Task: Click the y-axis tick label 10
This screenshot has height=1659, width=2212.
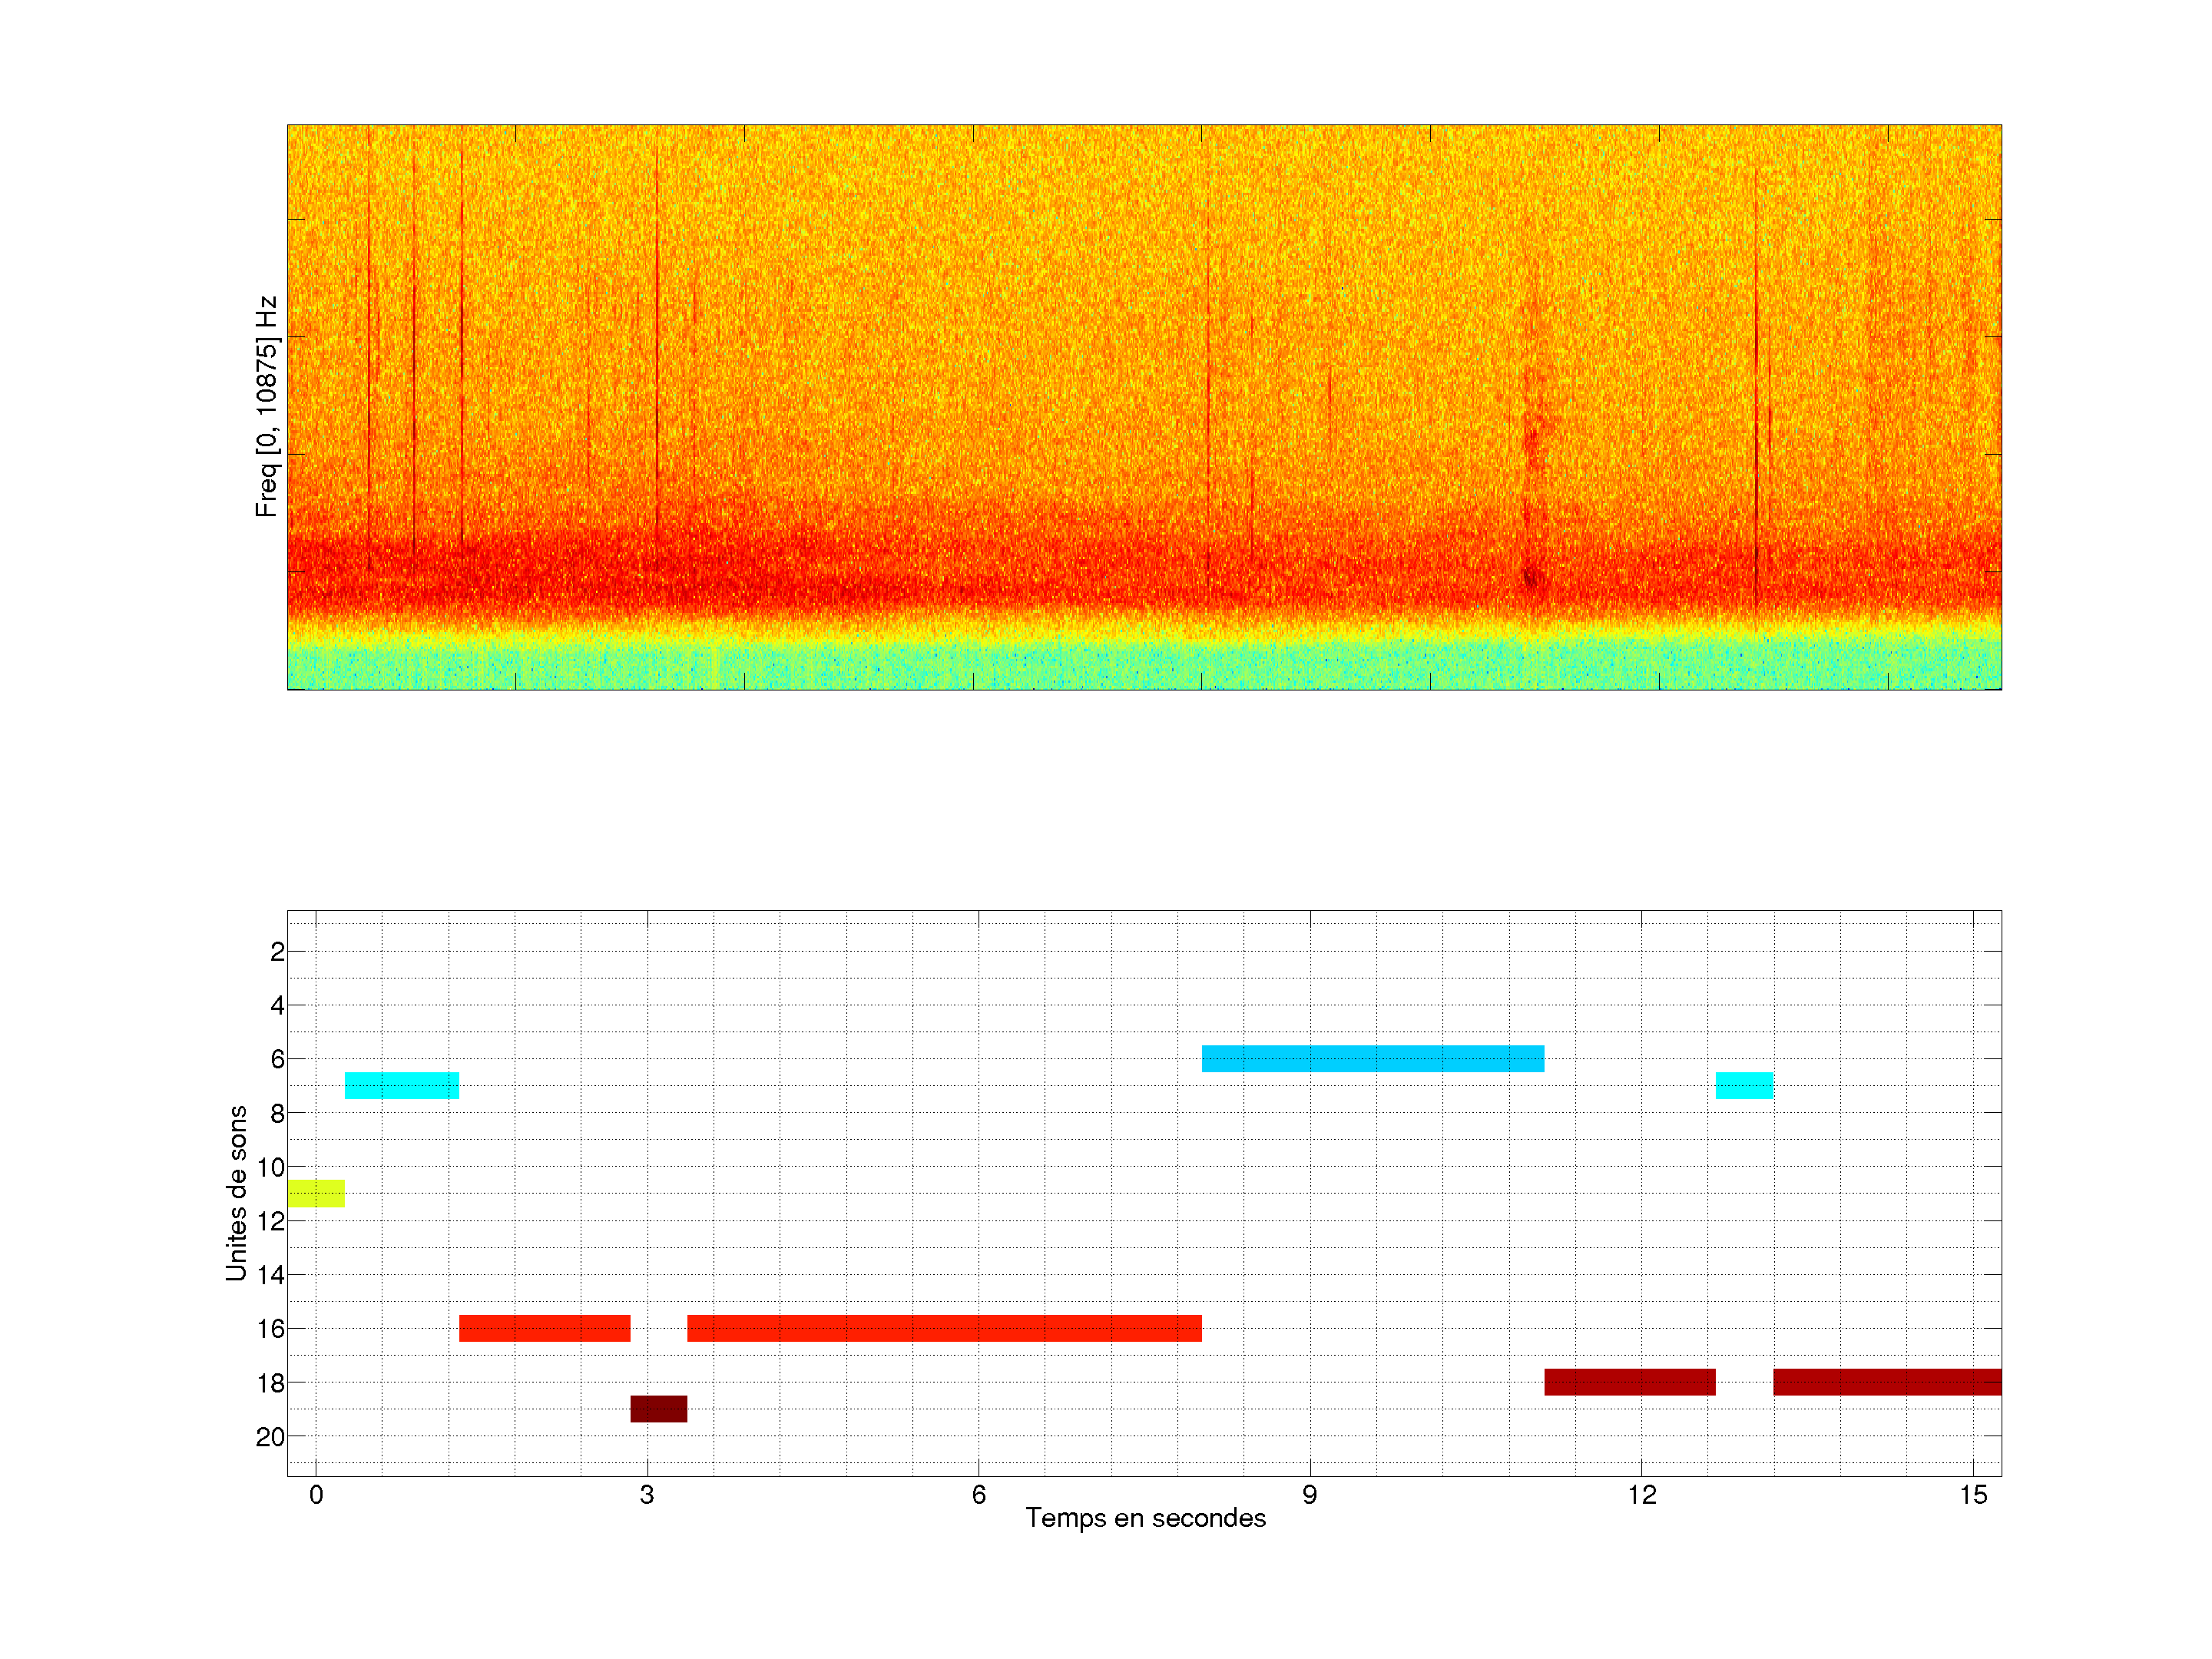Action: tap(270, 1167)
